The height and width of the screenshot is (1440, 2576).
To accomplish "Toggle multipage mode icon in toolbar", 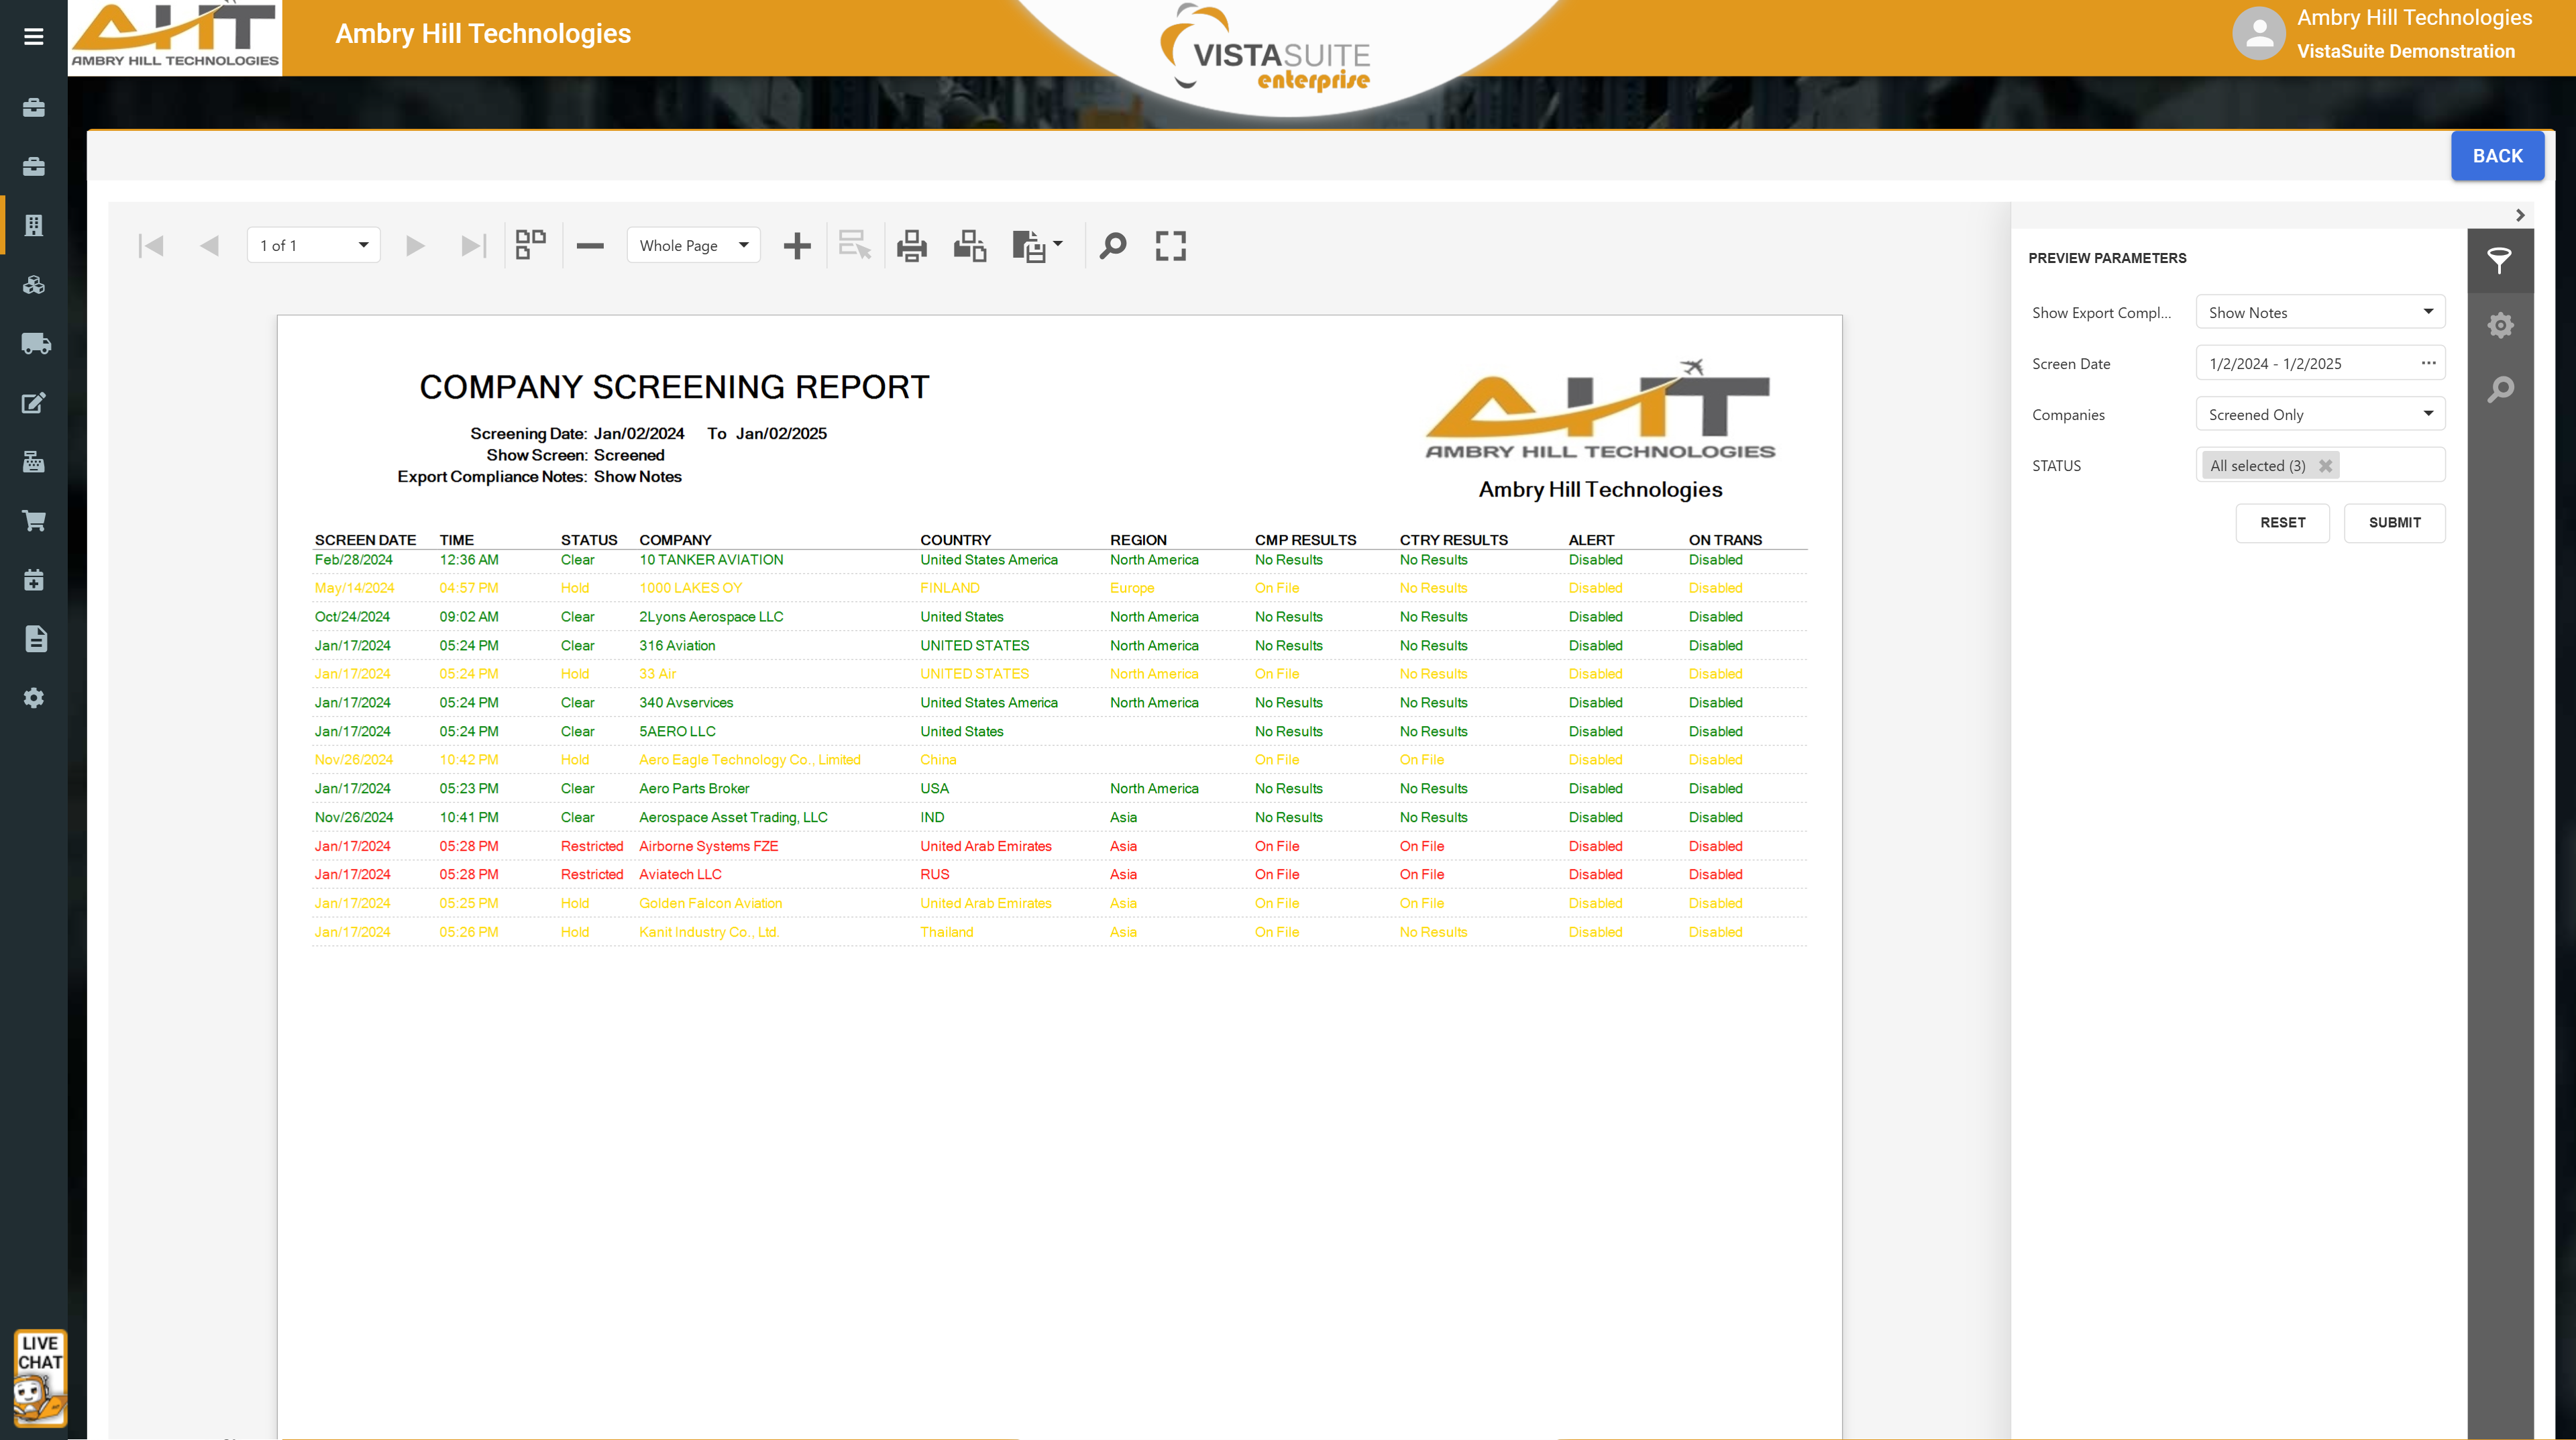I will click(530, 246).
